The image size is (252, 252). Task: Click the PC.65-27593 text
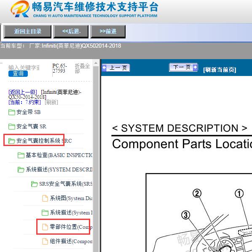point(59,68)
